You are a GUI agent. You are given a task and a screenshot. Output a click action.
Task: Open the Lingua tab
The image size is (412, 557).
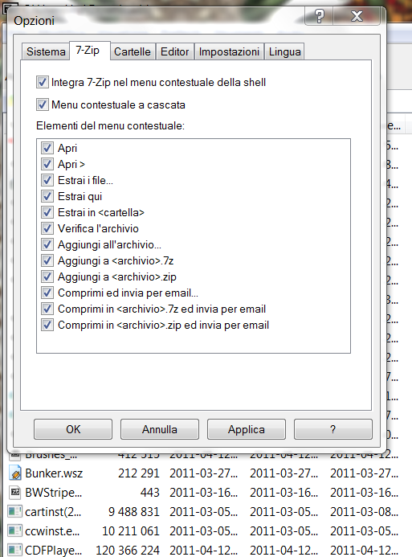pos(284,52)
